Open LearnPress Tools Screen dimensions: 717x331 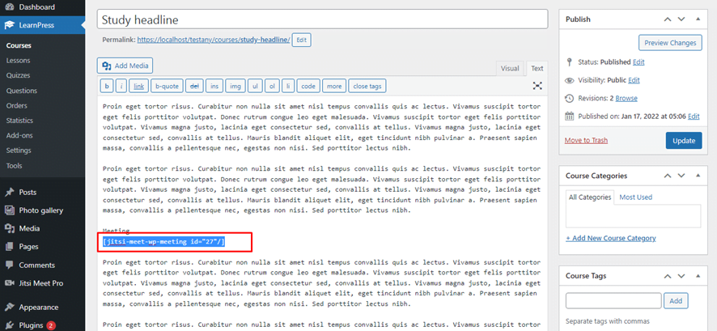[x=15, y=165]
